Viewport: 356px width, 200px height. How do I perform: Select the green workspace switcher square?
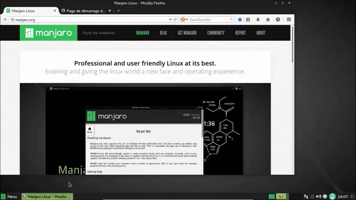[x=272, y=196]
